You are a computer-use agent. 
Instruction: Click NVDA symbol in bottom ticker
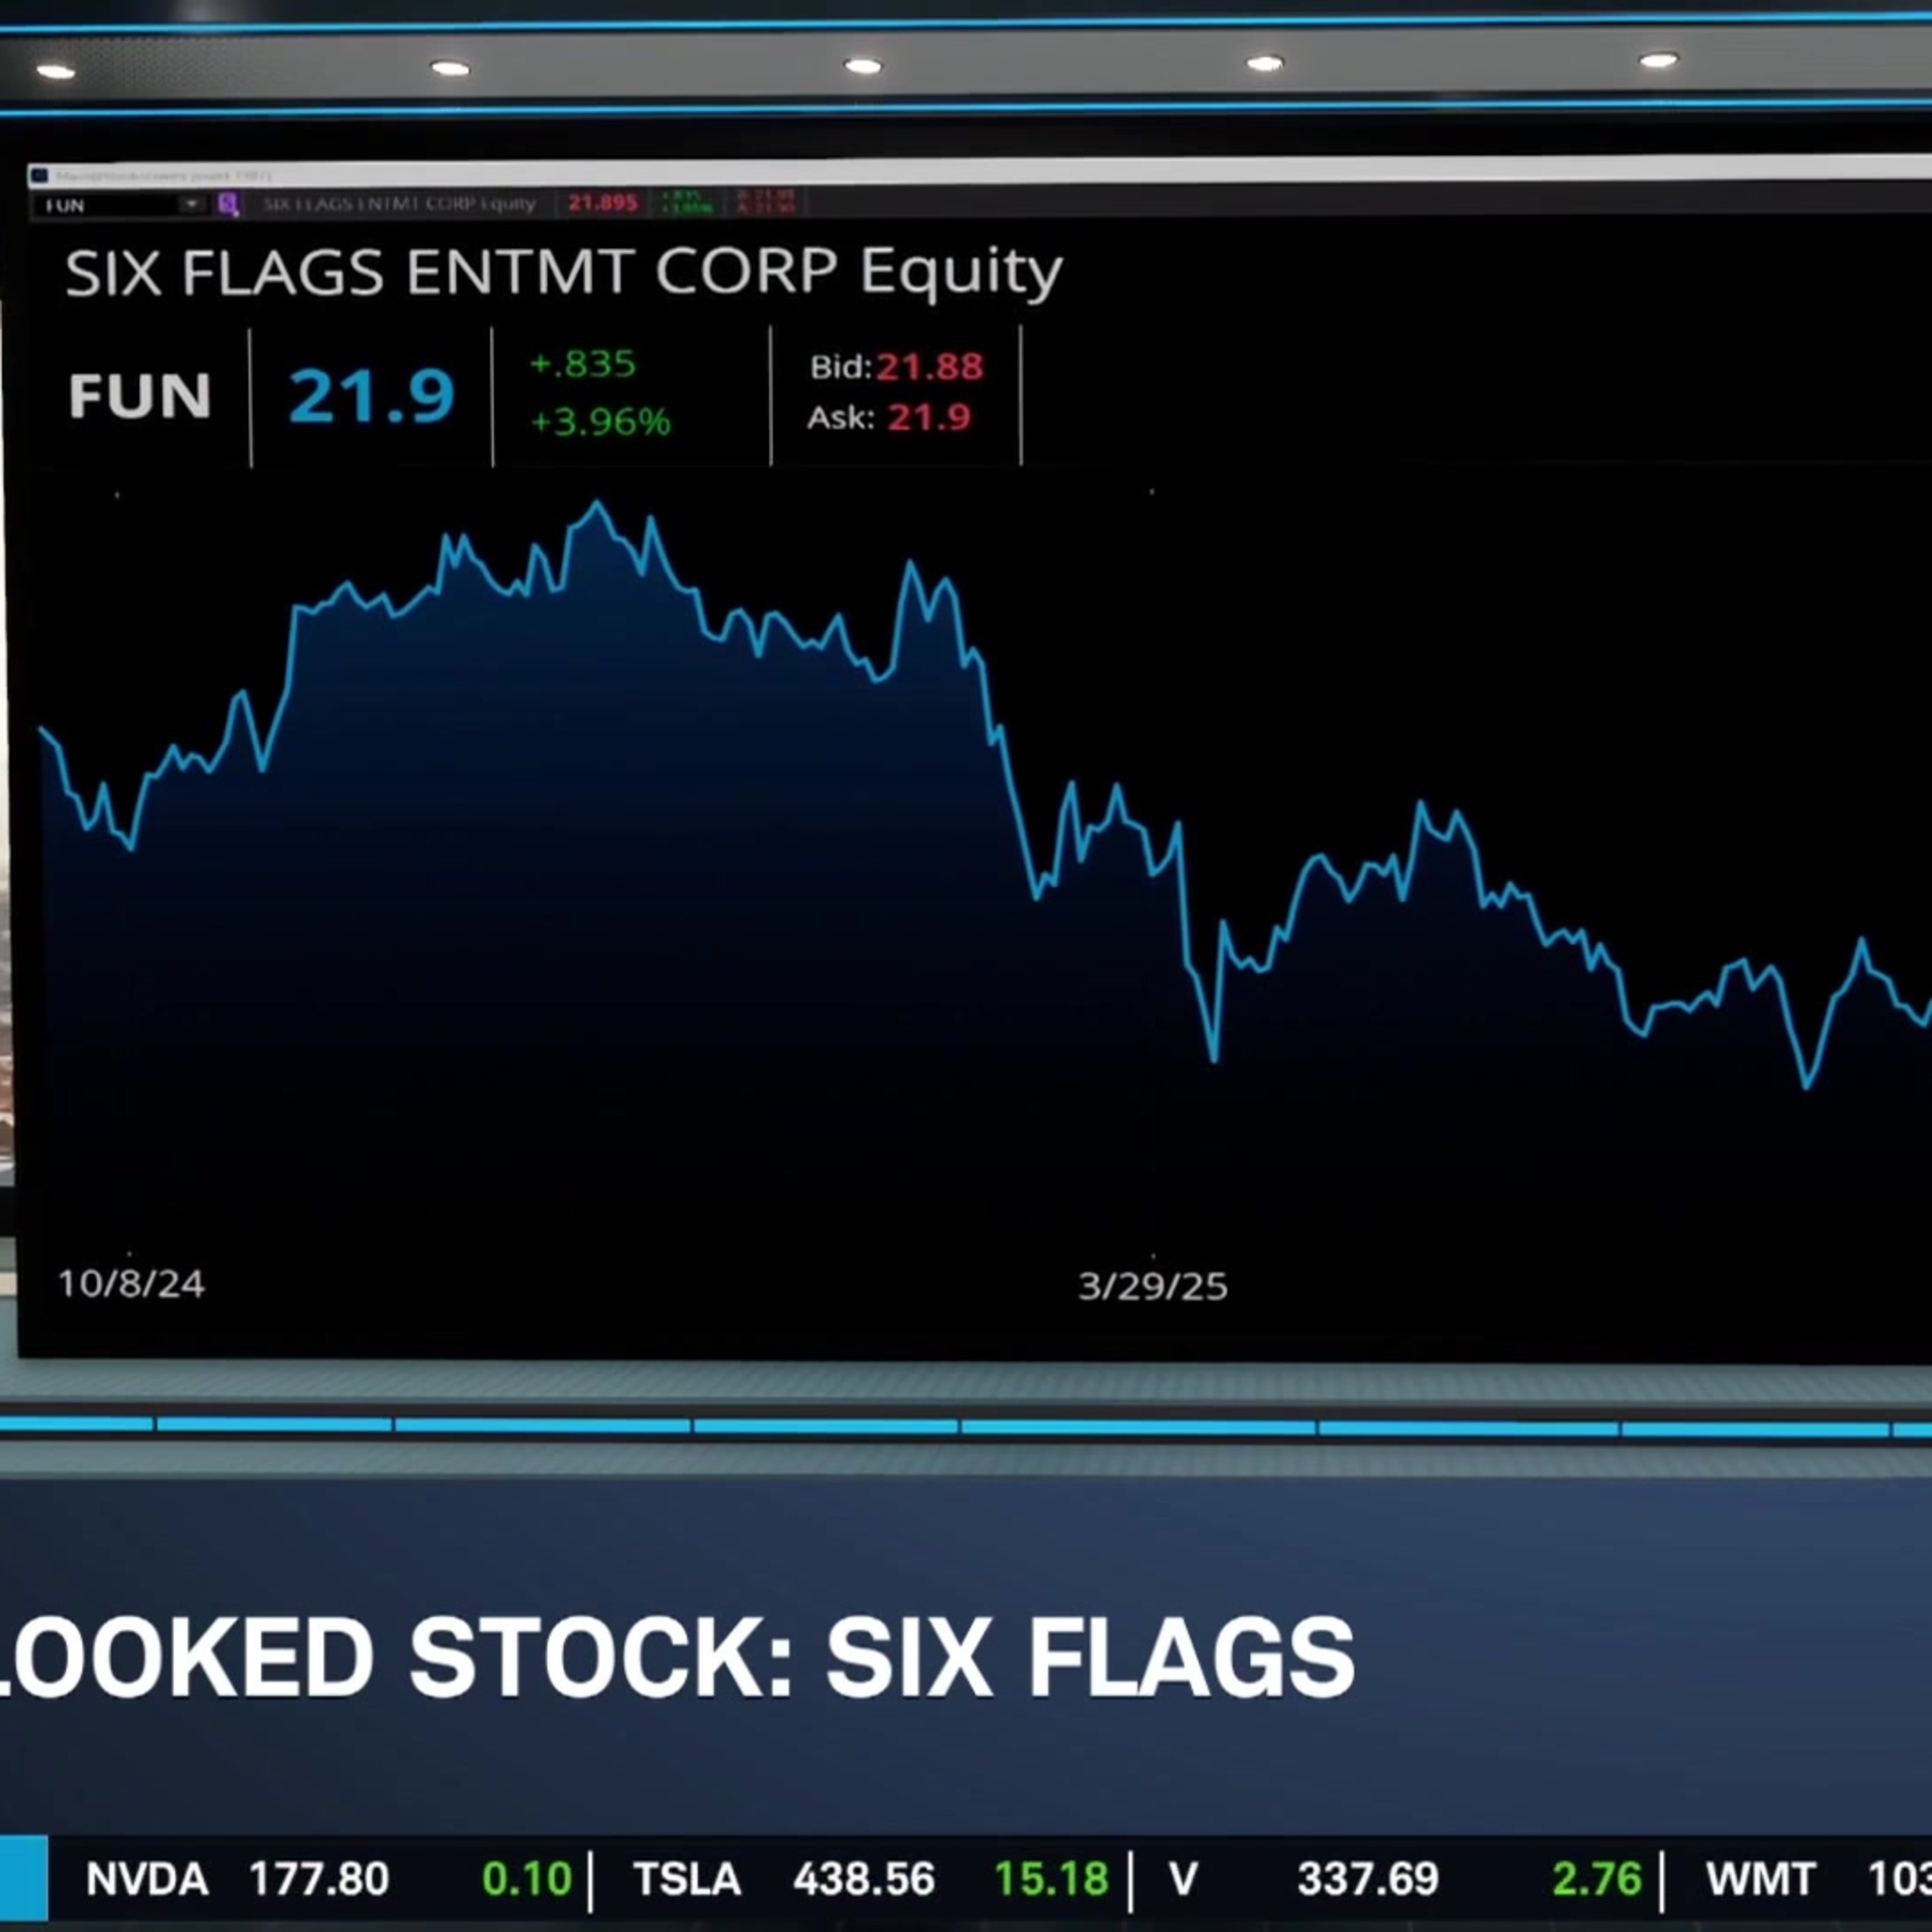click(147, 1879)
